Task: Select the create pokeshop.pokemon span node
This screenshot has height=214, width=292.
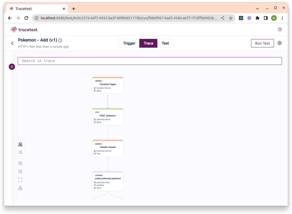Action: click(x=108, y=181)
